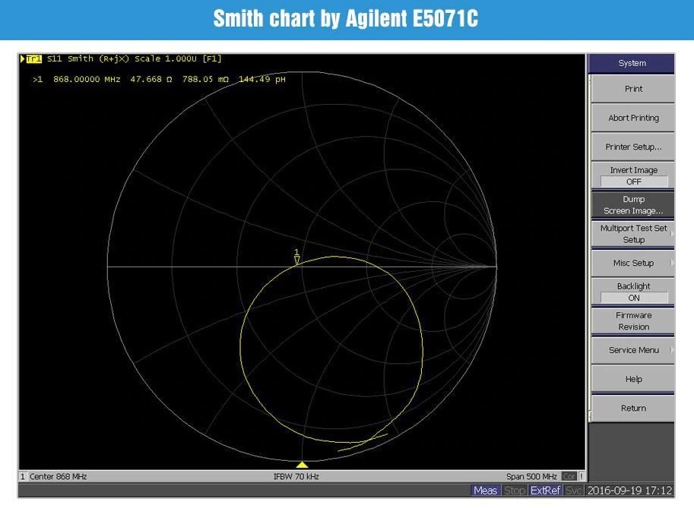Click Dump Screen Image softkey
This screenshot has width=694, height=508.
pyautogui.click(x=633, y=205)
